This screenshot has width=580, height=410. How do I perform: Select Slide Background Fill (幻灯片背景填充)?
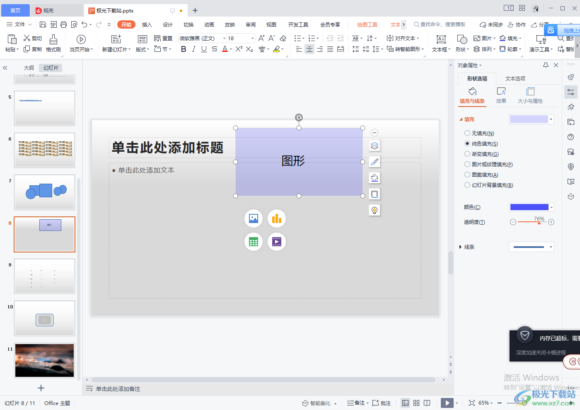click(489, 185)
